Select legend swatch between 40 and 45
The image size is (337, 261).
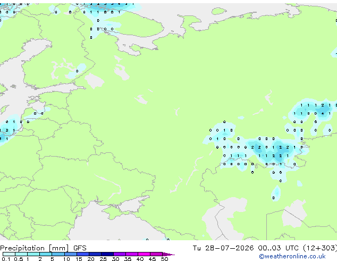point(144,254)
